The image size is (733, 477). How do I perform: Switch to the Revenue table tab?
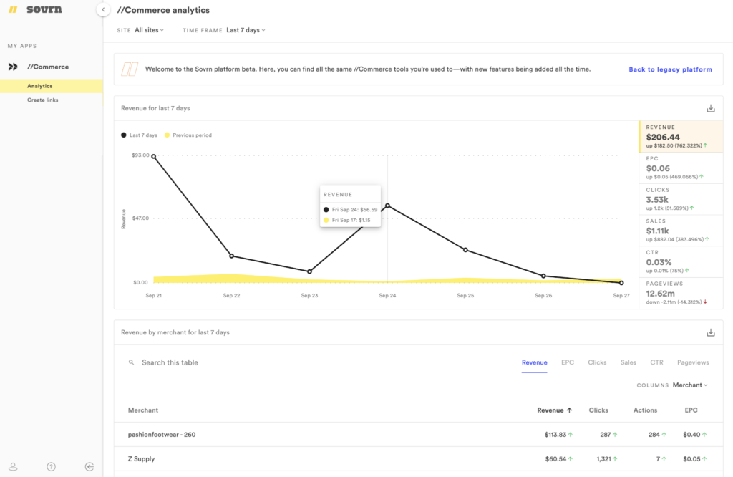click(534, 362)
